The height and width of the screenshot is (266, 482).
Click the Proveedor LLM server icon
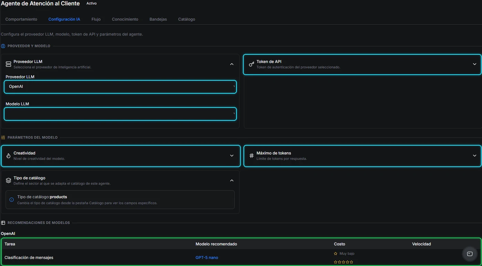[8, 64]
